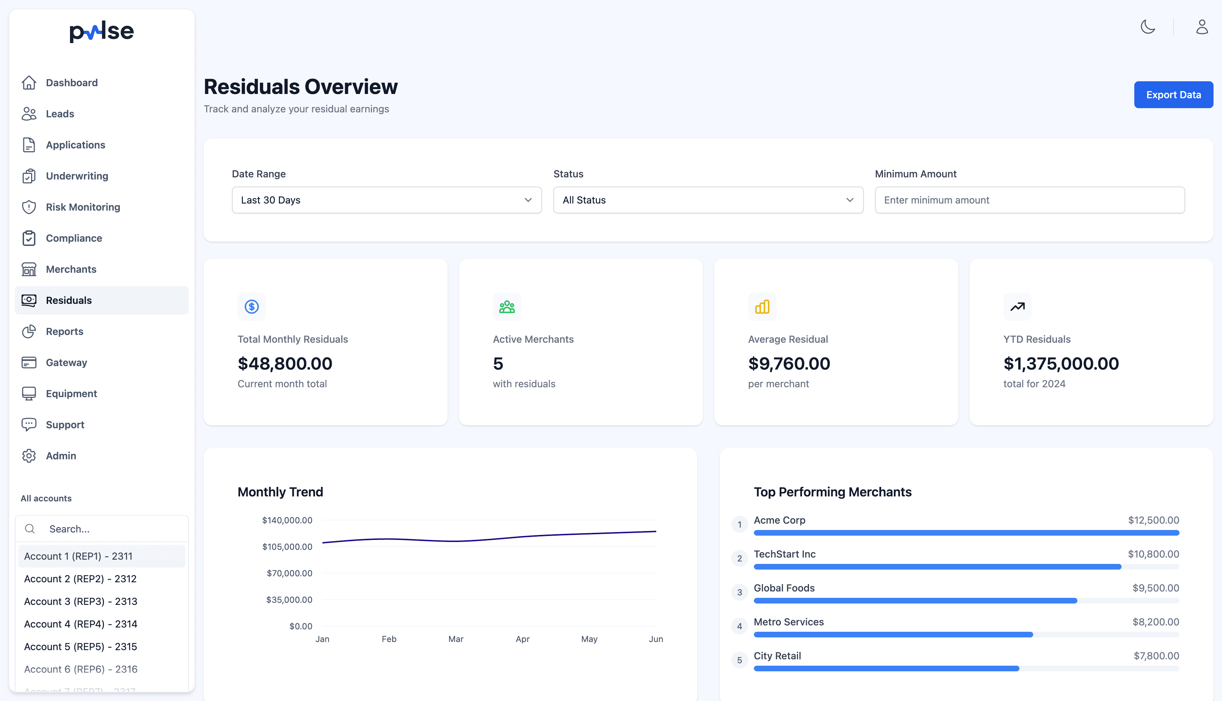Go to the Reports section
Image resolution: width=1222 pixels, height=701 pixels.
(x=64, y=331)
